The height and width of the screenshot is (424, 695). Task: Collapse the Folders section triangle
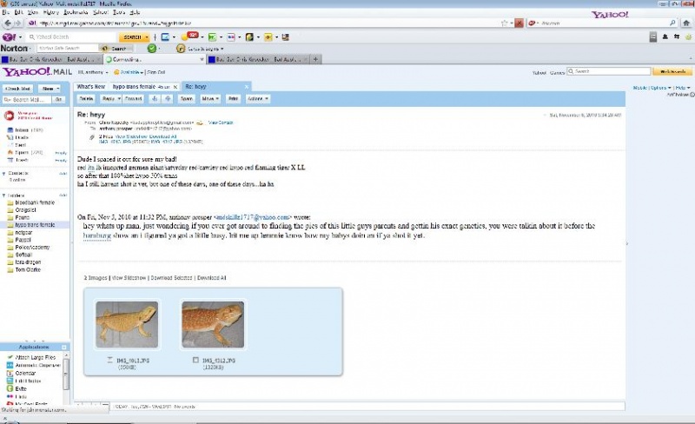tap(4, 195)
